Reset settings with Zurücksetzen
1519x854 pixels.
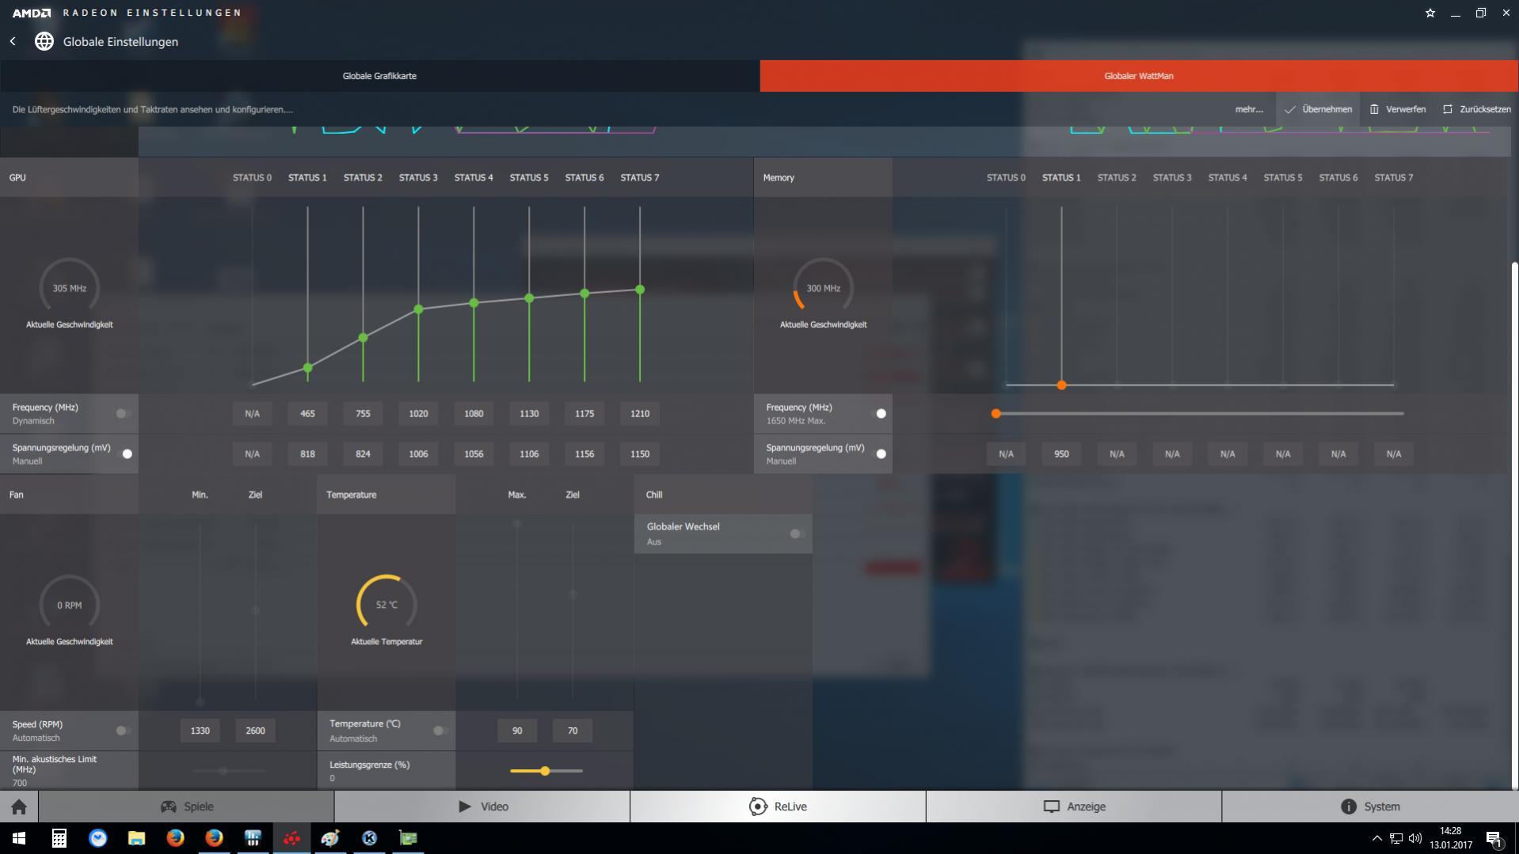point(1476,109)
